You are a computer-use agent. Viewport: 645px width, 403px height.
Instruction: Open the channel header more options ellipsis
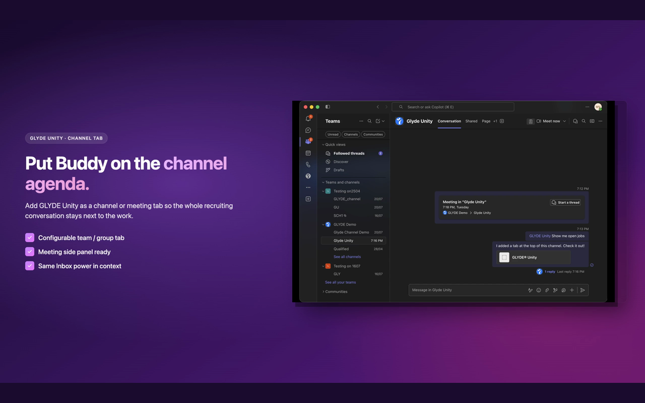pyautogui.click(x=601, y=121)
